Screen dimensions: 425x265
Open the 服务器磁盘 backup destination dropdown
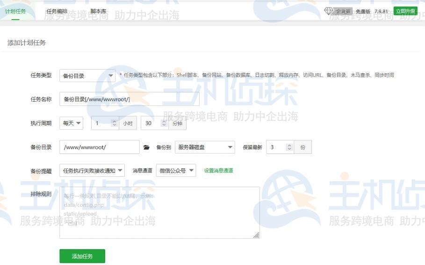(x=205, y=147)
